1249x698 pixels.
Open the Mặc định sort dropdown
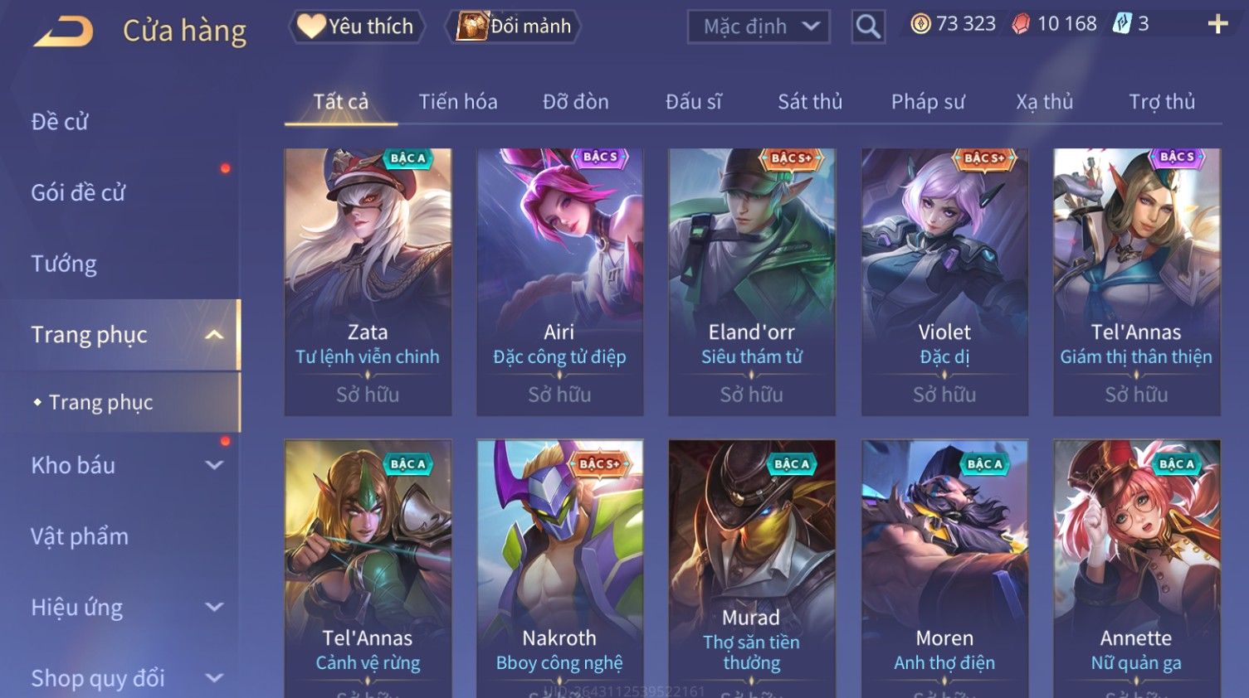[759, 27]
